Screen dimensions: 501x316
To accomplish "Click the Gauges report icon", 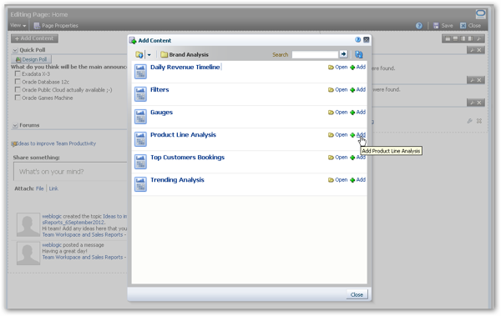I will coord(140,117).
